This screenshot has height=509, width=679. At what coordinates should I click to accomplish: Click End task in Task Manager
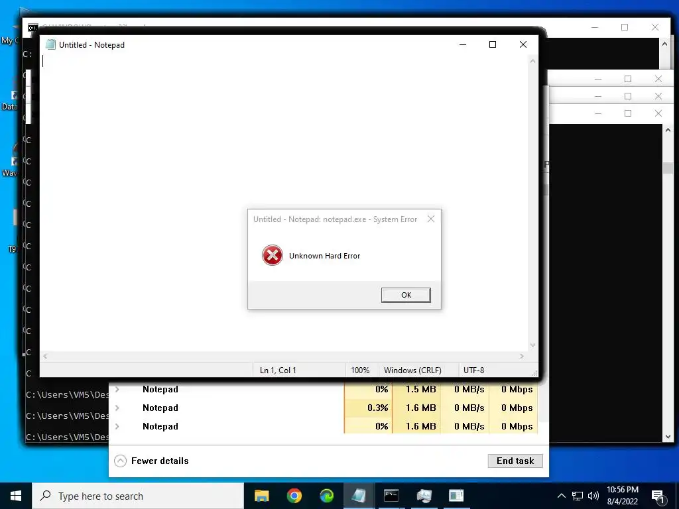(x=515, y=461)
